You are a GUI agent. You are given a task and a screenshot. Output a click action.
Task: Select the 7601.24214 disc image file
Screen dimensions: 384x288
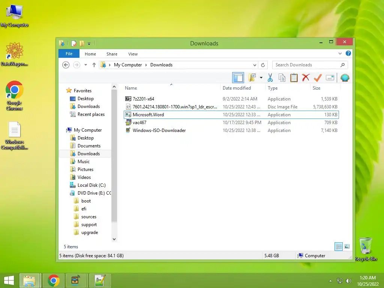click(231, 107)
